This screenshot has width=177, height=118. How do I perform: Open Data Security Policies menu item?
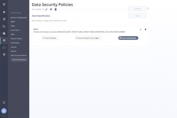19,55
